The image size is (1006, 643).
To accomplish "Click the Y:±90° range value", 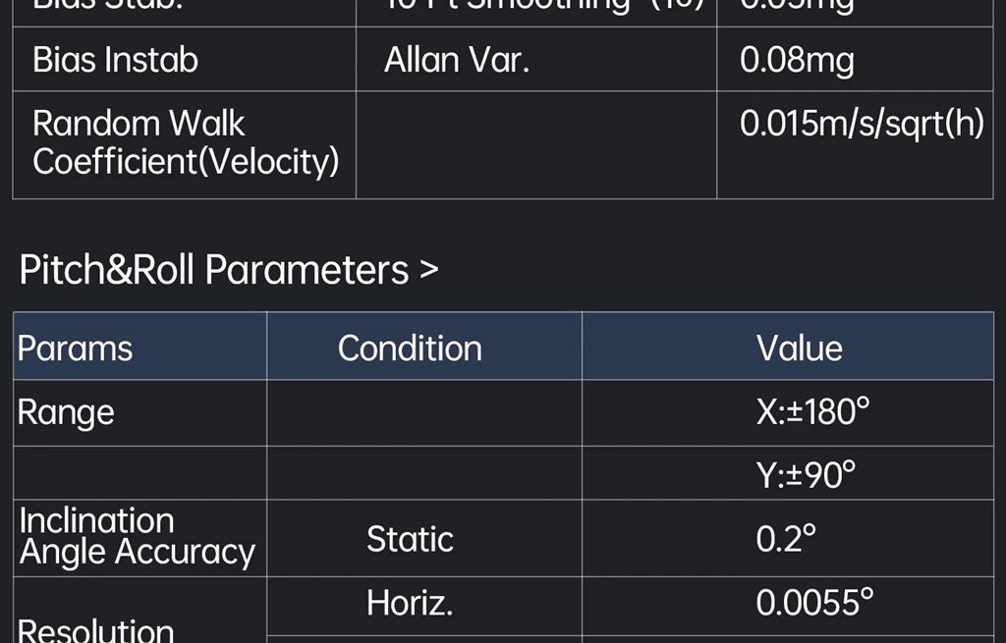I will tap(806, 475).
